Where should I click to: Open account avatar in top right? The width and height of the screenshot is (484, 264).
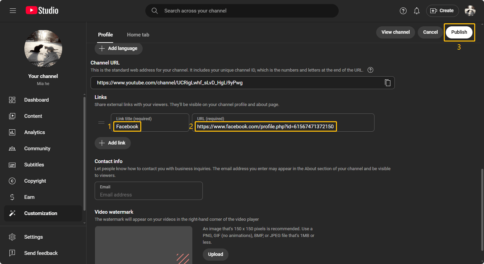click(470, 11)
